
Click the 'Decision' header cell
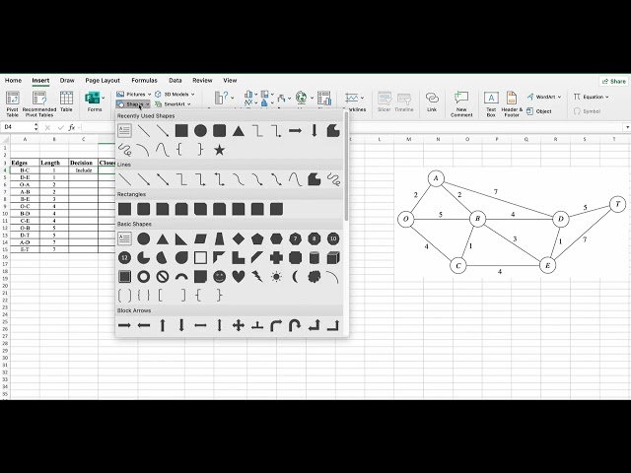coord(83,163)
